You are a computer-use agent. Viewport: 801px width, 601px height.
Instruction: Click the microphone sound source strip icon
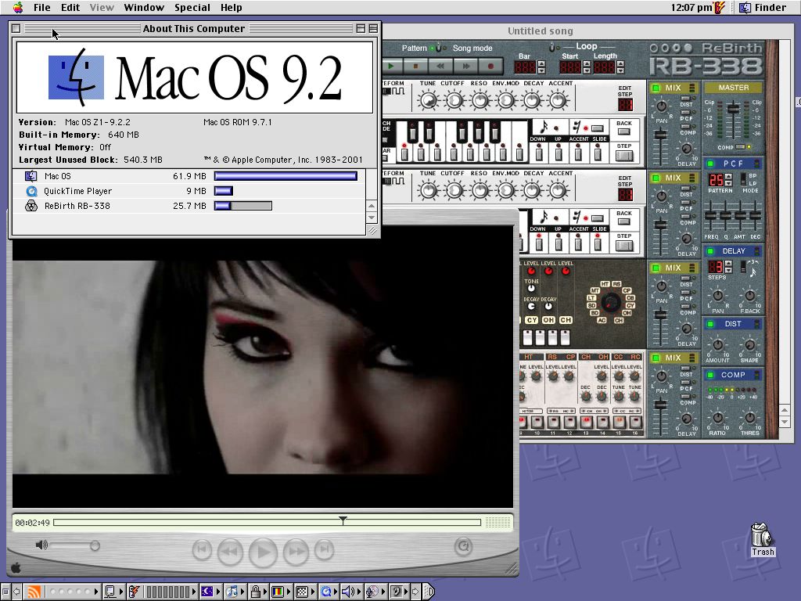pyautogui.click(x=372, y=592)
